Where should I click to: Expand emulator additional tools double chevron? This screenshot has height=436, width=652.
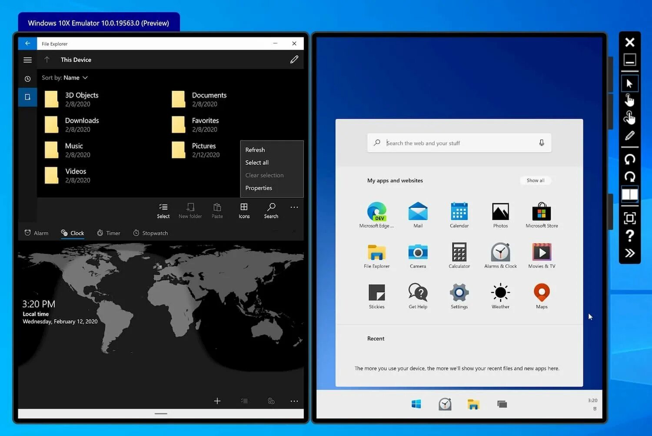(630, 253)
